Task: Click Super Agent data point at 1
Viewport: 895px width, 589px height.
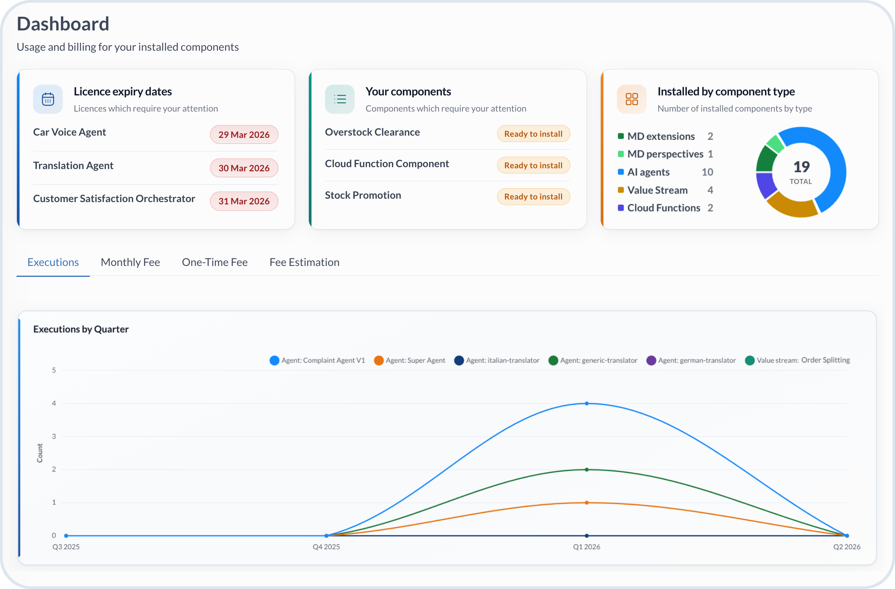Action: (587, 503)
